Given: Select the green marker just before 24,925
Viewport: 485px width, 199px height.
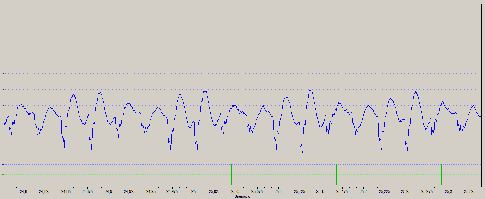Looking at the screenshot, I should click(x=125, y=174).
